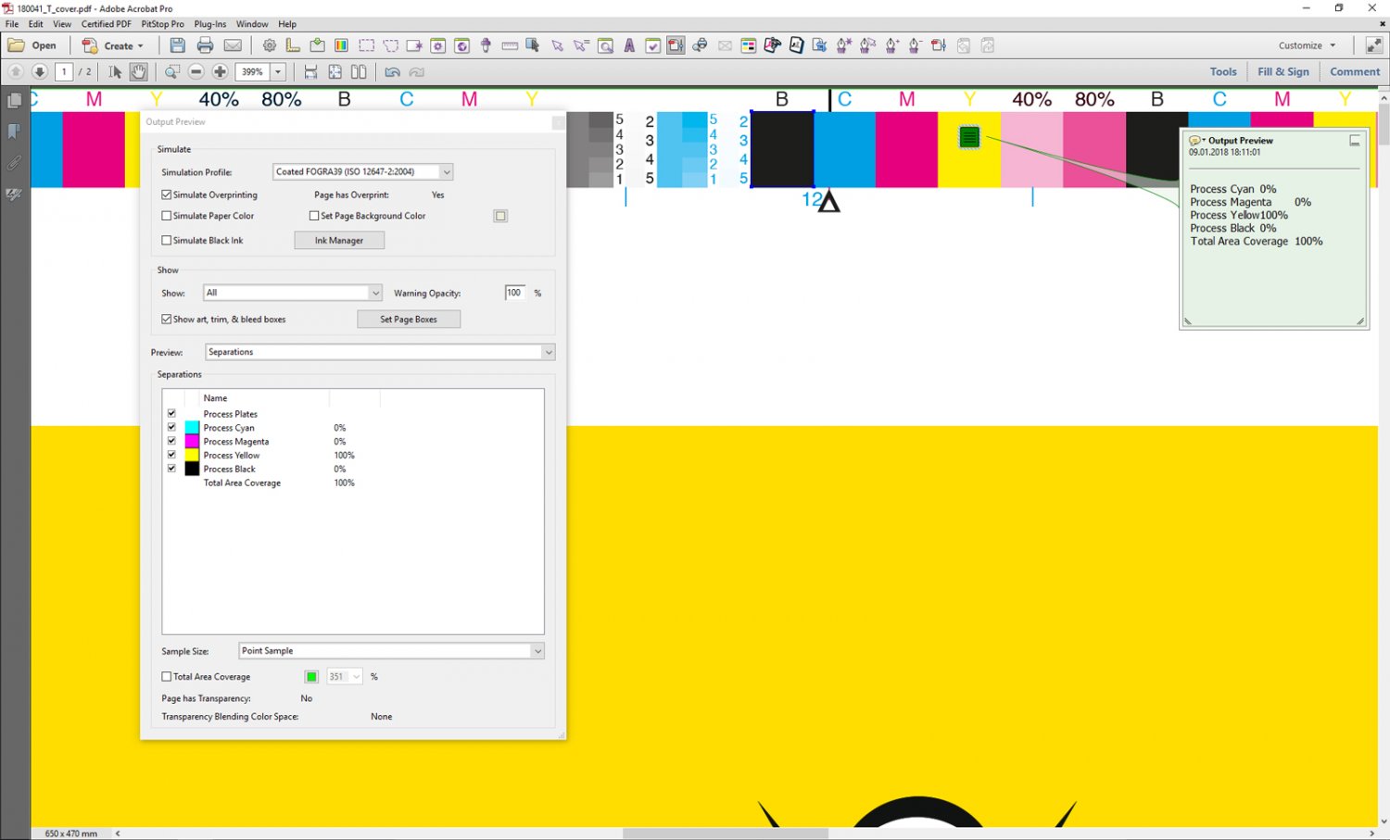The image size is (1390, 840).
Task: Open the File menu
Action: tap(12, 24)
